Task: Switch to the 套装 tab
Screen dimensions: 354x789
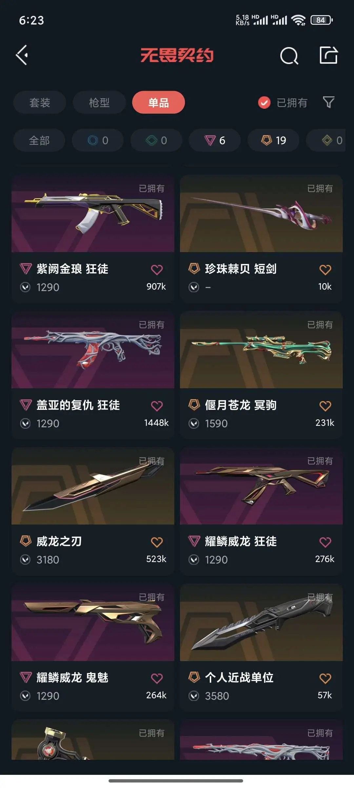Action: (40, 102)
